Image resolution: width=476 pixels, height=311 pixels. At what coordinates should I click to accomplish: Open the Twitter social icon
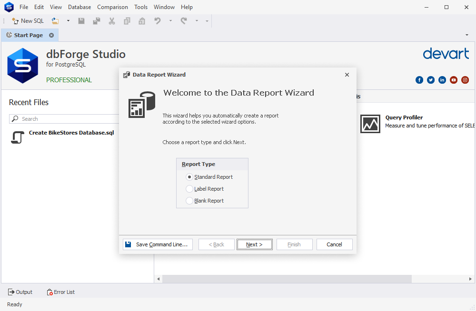(431, 80)
